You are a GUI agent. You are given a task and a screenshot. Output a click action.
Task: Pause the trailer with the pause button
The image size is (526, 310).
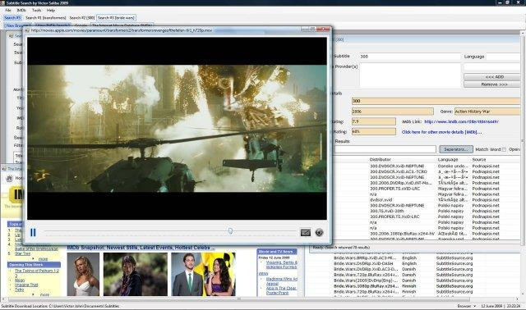pyautogui.click(x=33, y=232)
